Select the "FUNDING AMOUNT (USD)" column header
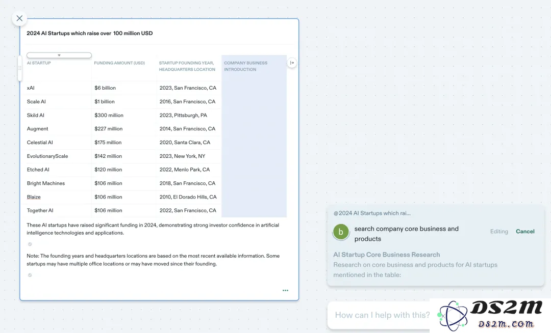The width and height of the screenshot is (551, 333). (119, 63)
